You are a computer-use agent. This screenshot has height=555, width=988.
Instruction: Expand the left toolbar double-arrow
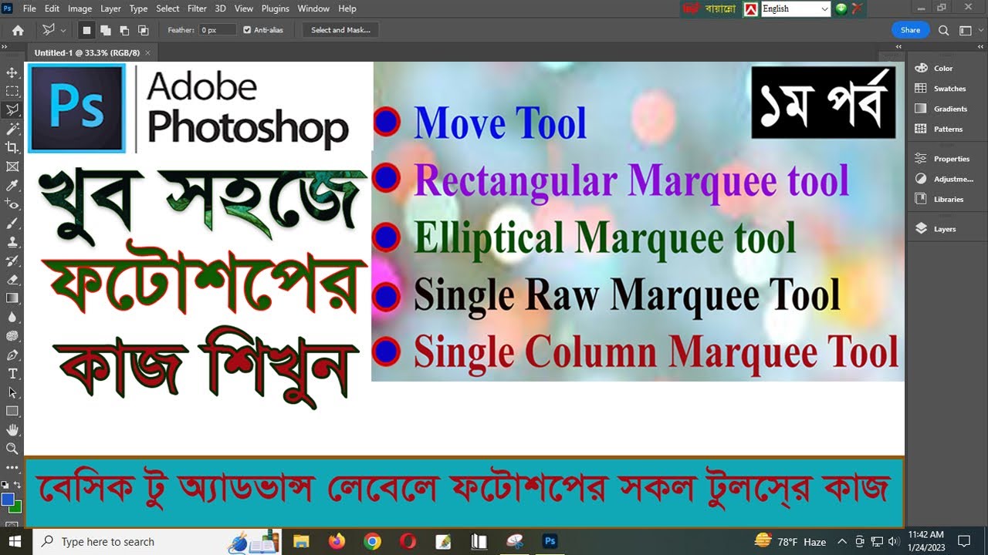(x=5, y=46)
